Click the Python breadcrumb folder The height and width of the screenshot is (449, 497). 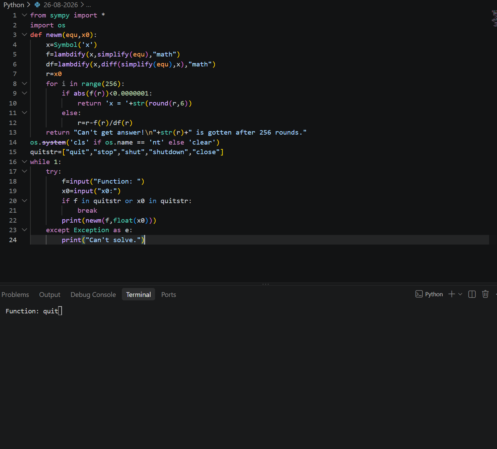(x=14, y=5)
